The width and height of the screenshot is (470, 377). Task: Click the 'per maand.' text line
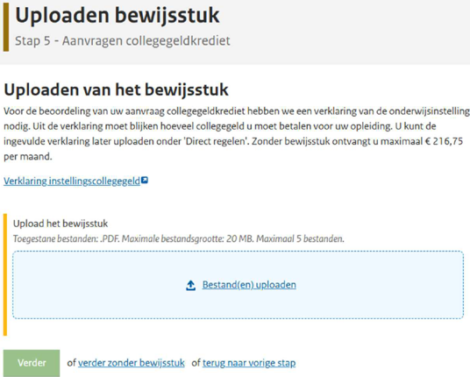click(27, 156)
